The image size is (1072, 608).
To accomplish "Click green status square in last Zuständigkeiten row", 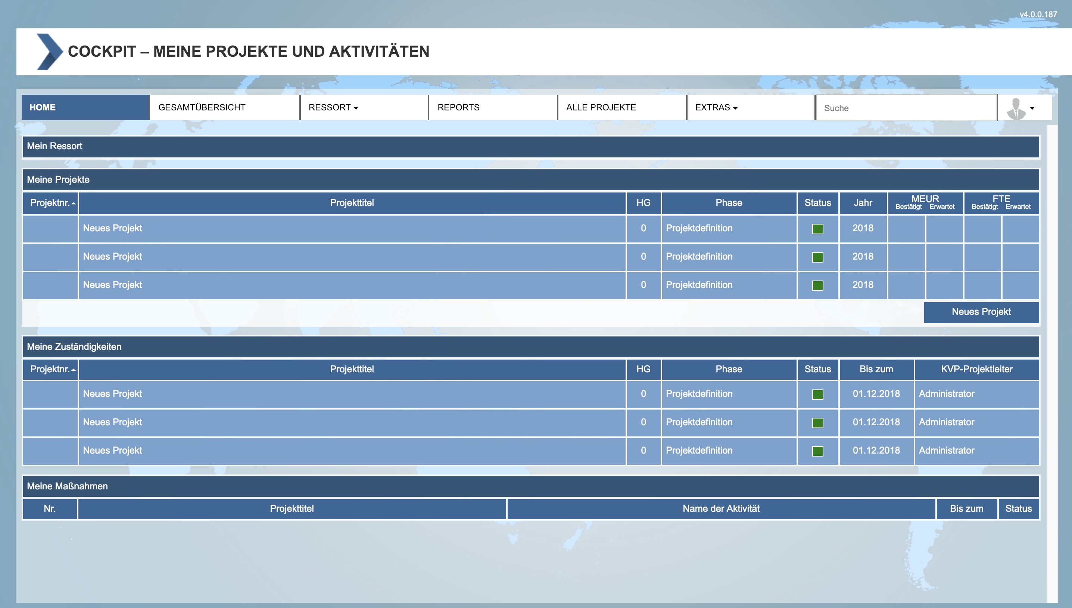I will (x=817, y=451).
